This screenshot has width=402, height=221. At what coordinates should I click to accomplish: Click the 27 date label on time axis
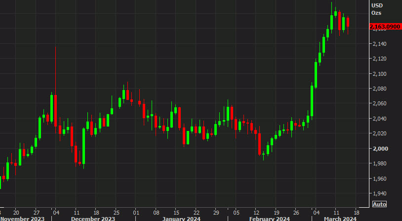[36, 213]
